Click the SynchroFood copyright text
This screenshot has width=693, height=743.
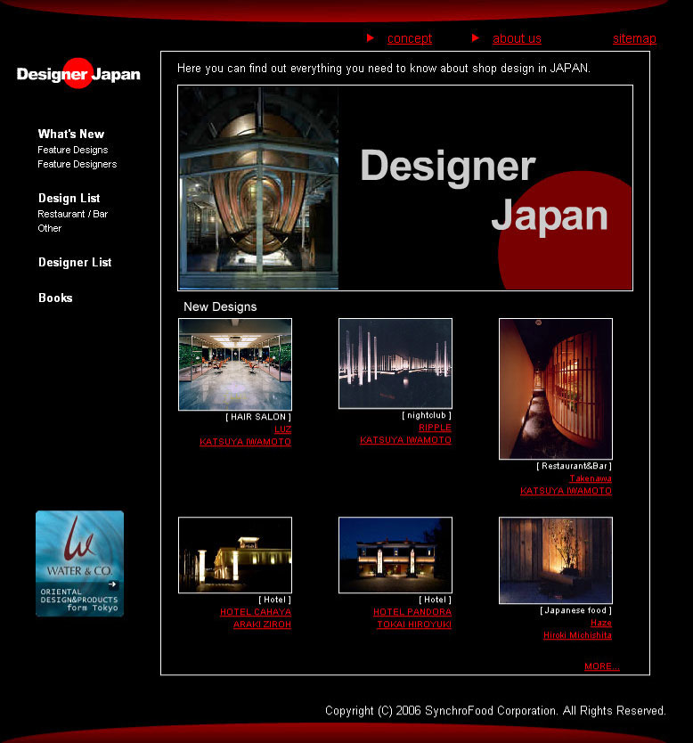(x=495, y=711)
